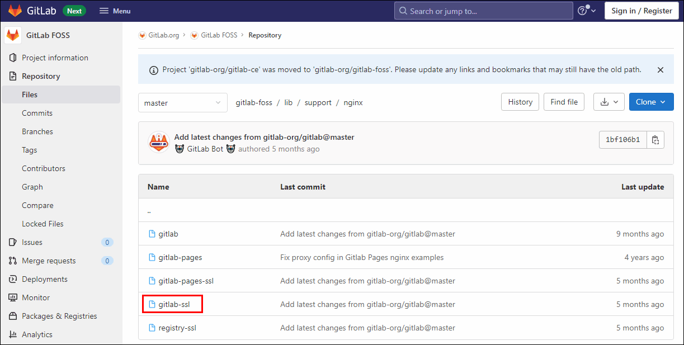
Task: Go up to parent directory '..'
Action: click(149, 211)
